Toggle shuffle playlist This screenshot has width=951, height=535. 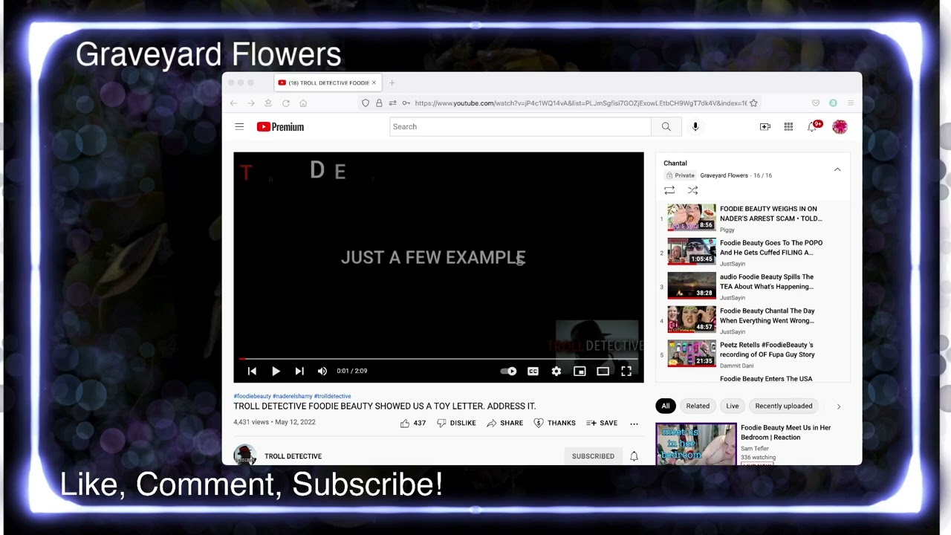pyautogui.click(x=692, y=191)
